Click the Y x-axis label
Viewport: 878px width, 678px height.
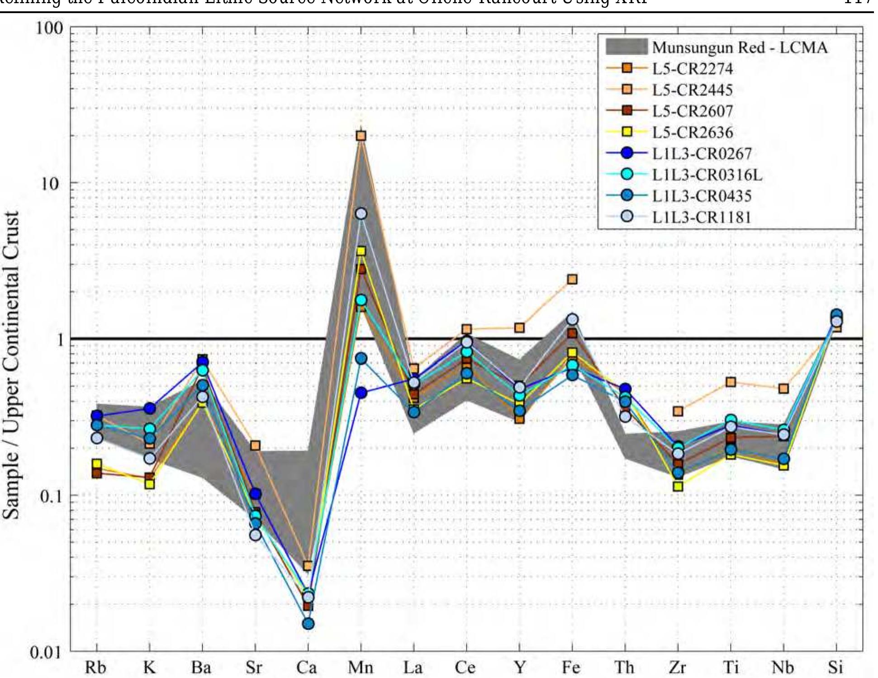(x=520, y=668)
